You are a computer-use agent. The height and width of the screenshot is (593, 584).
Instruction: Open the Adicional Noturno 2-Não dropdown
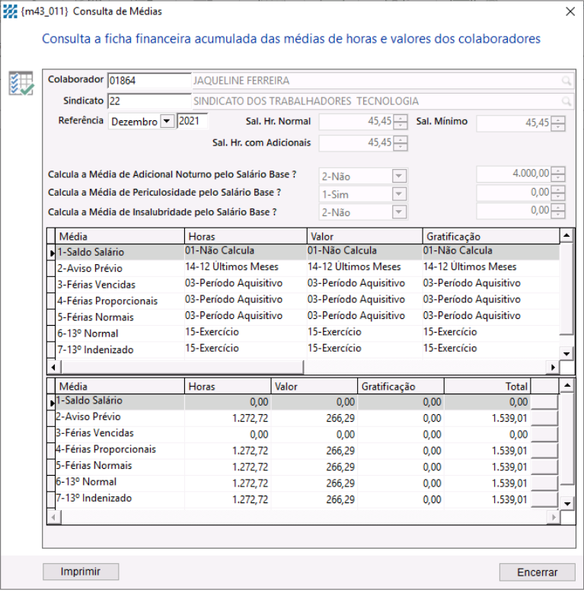[x=399, y=177]
